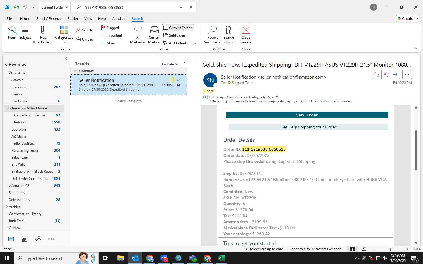The image size is (423, 264).
Task: Click the Send/Receive sync icon in title bar
Action: coord(16,7)
